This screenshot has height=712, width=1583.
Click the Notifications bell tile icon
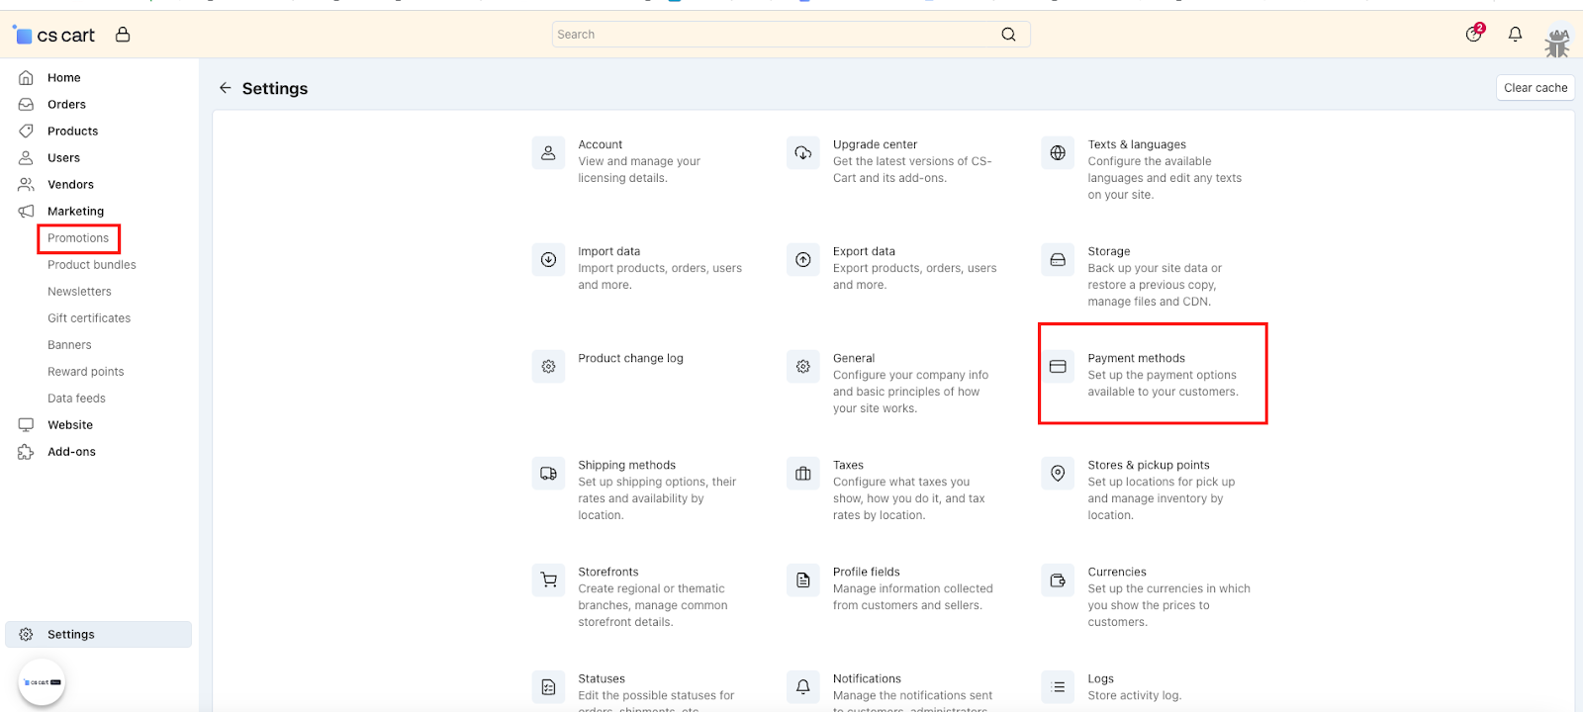(x=803, y=687)
